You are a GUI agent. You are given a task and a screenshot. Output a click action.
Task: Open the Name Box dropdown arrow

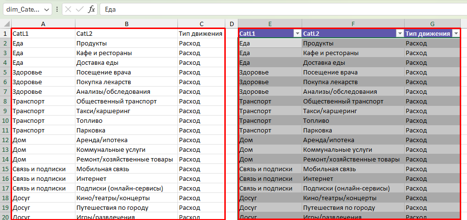[x=46, y=10]
